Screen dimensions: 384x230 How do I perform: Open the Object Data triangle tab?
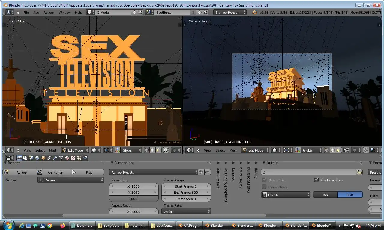coord(61,158)
